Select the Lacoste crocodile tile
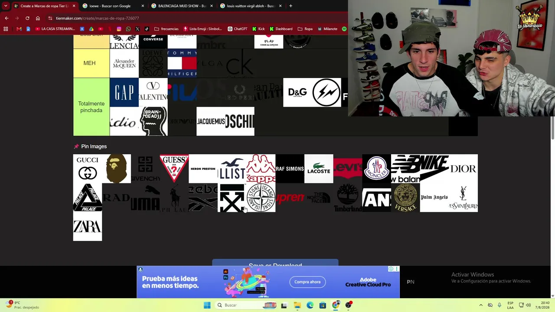The height and width of the screenshot is (312, 555). (x=319, y=169)
